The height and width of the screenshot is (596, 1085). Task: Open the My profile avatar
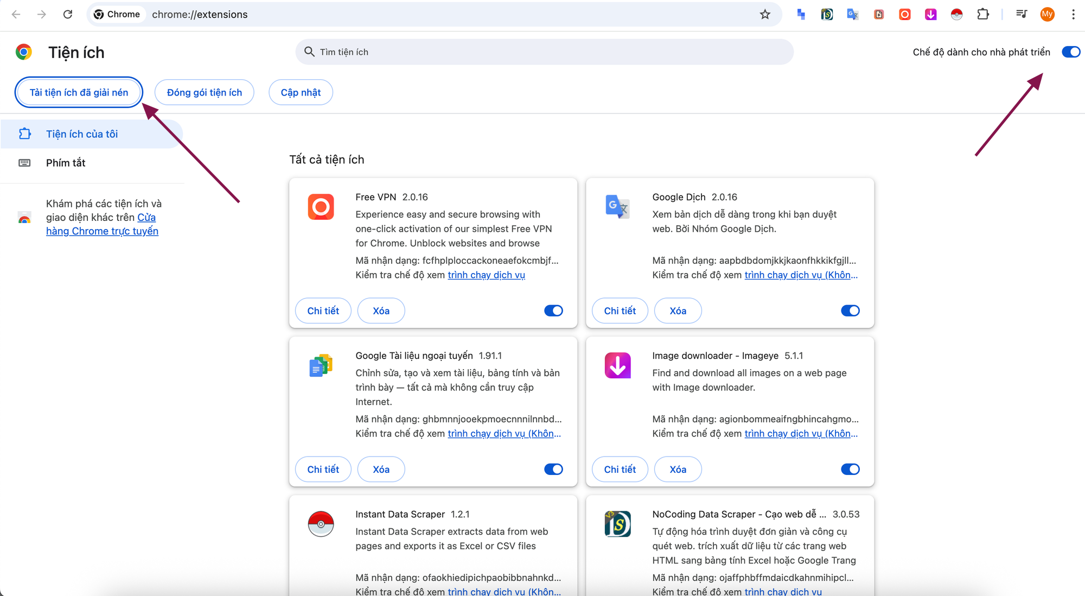point(1048,15)
